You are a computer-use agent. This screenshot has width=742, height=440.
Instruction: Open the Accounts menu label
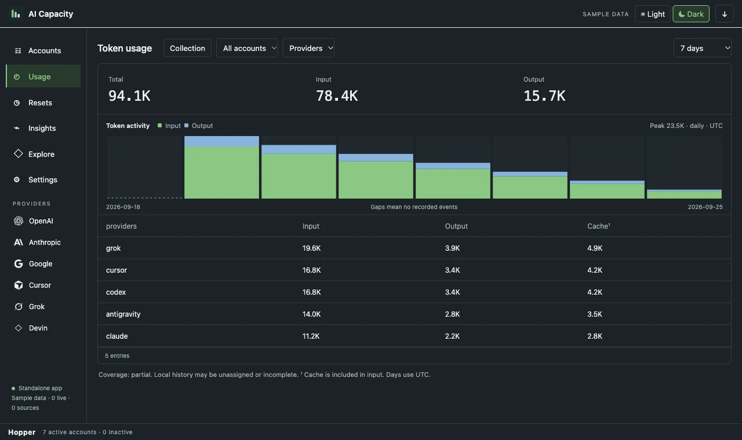click(45, 51)
